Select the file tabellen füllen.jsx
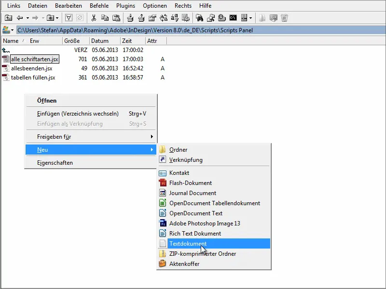 pos(33,78)
